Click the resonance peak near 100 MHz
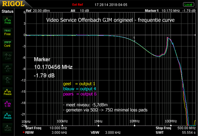The height and width of the screenshot is (136, 198). tap(168, 38)
